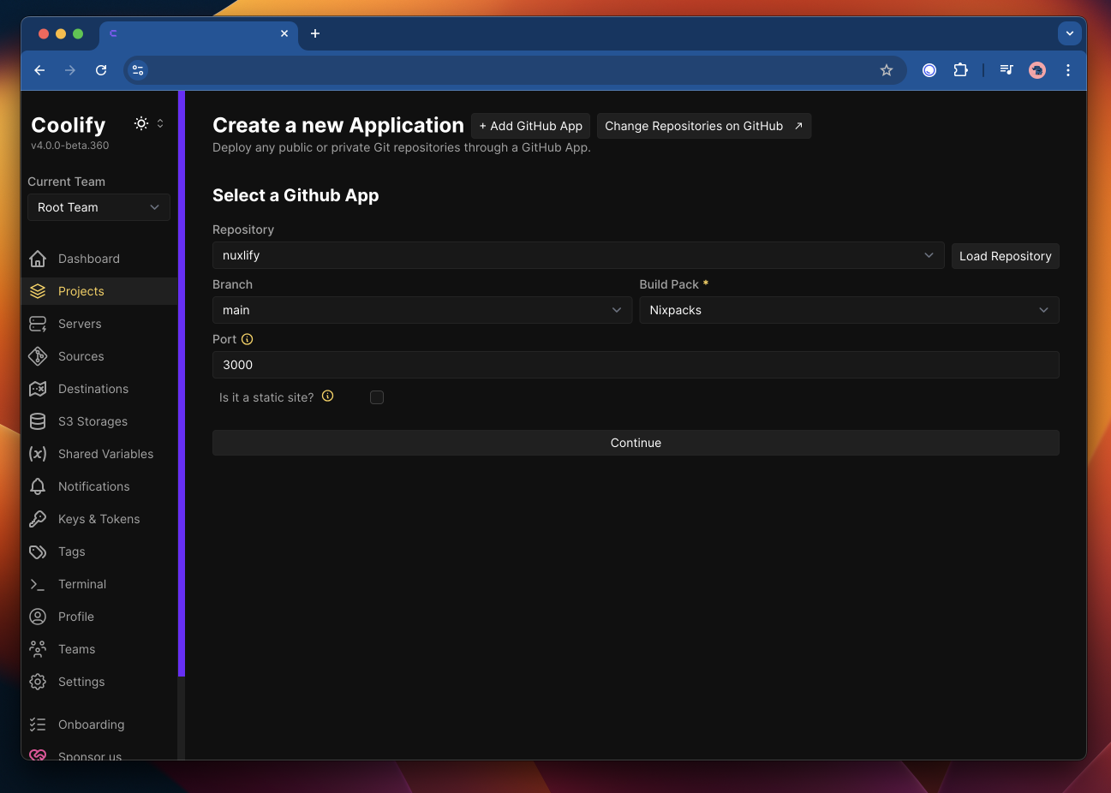Click Load Repository button
The width and height of the screenshot is (1111, 793).
coord(1006,256)
